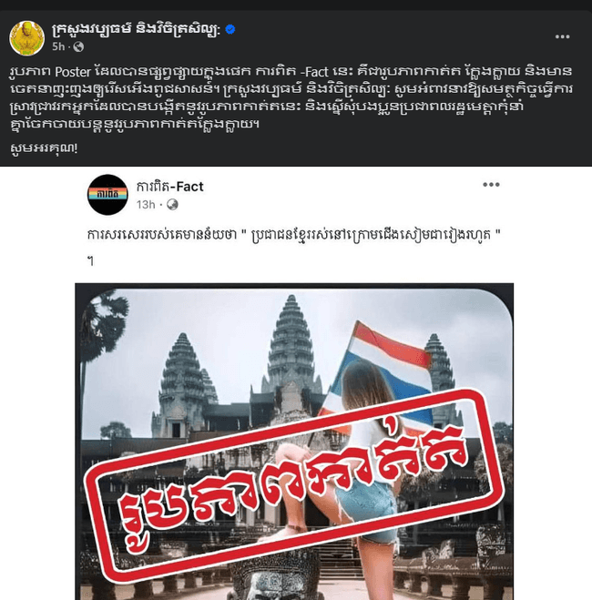Open the three-dot options of the ការពិត-Fact post
592x600 pixels.
click(x=491, y=185)
